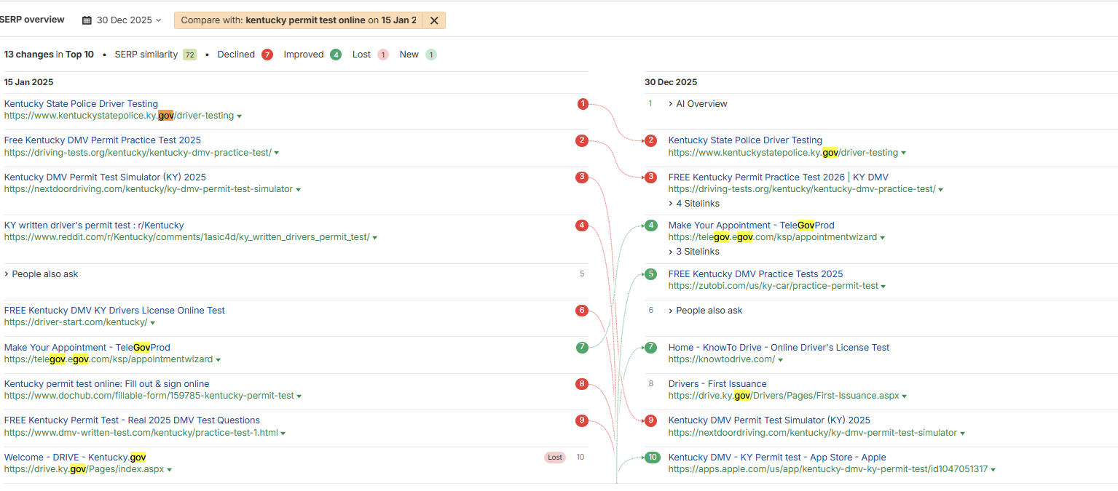This screenshot has width=1118, height=491.
Task: Open URL dropdown for kentuckystatepolice driver-testing, 15 Jan column
Action: pyautogui.click(x=240, y=116)
